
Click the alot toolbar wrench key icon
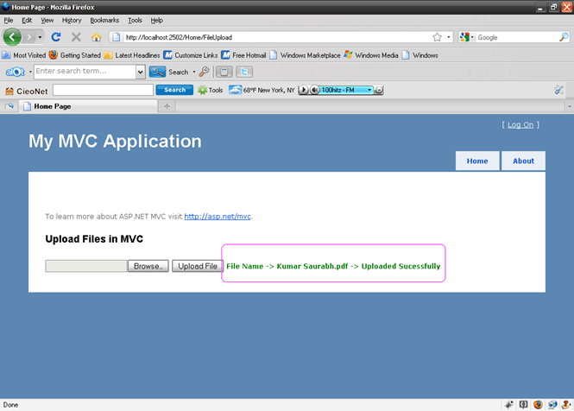click(204, 72)
